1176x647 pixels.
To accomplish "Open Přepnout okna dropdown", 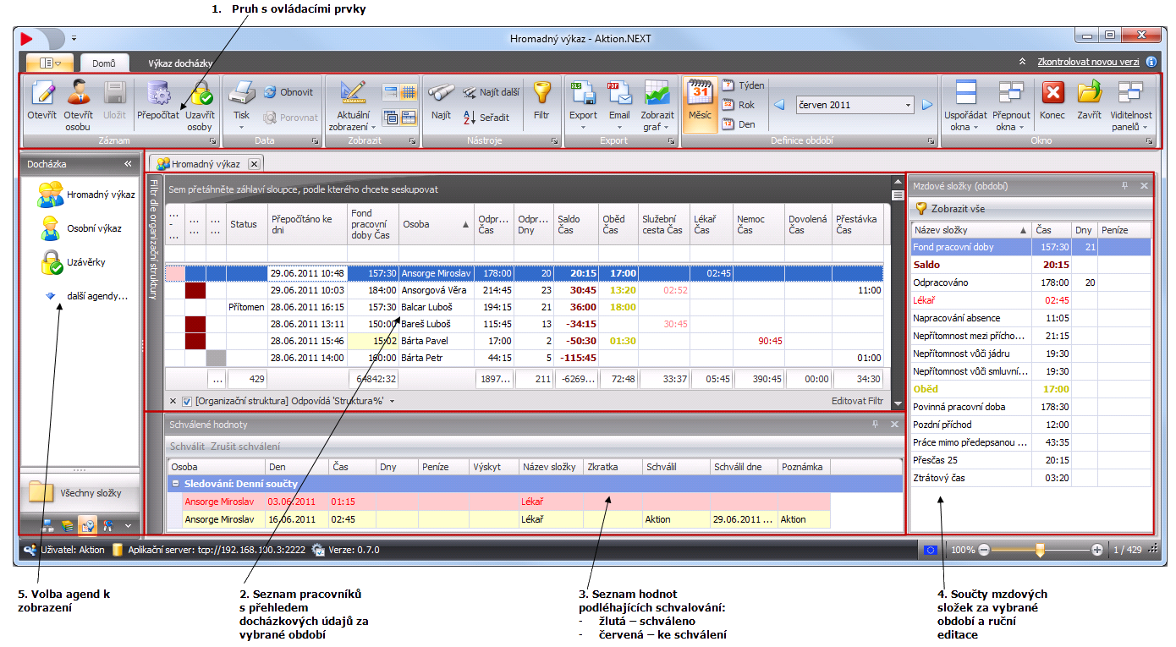I will coord(1011,105).
